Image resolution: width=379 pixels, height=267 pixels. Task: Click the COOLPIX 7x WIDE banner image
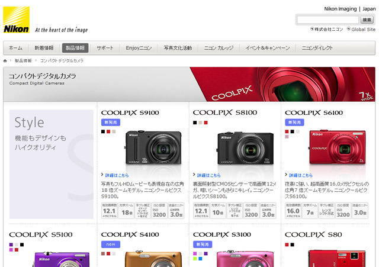282,84
